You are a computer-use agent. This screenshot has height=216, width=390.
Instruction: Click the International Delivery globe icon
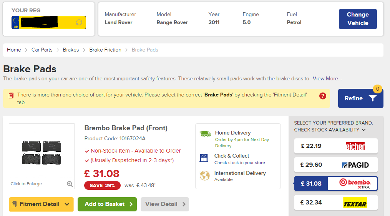pyautogui.click(x=205, y=176)
